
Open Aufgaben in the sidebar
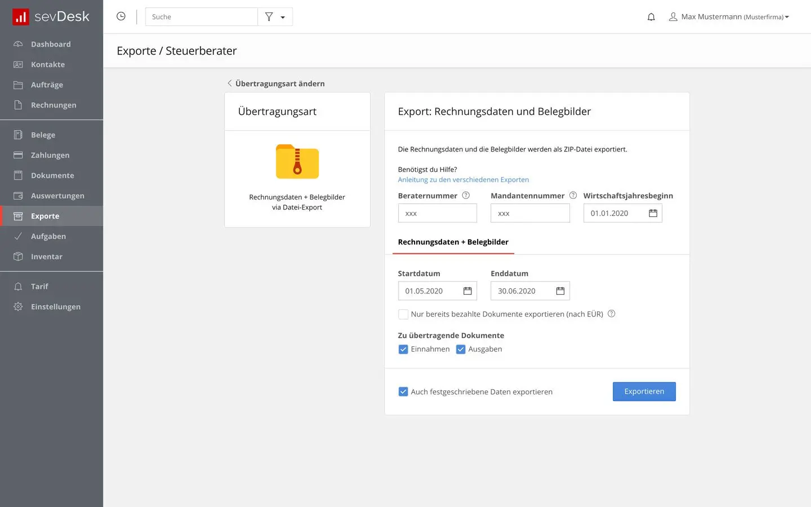click(52, 236)
